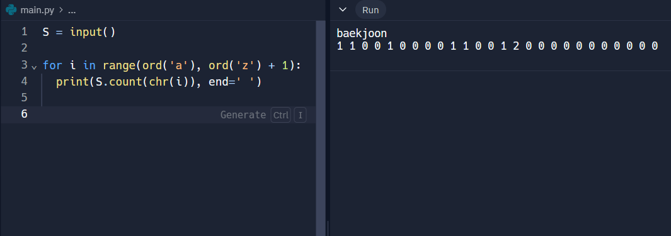This screenshot has height=236, width=671.
Task: Click line number 6 in the gutter
Action: pos(24,114)
